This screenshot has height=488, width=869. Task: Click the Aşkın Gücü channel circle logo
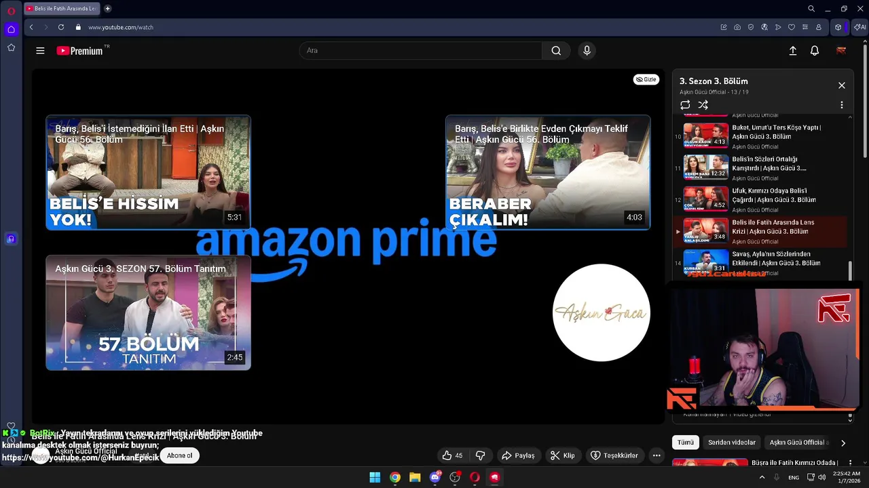[602, 312]
